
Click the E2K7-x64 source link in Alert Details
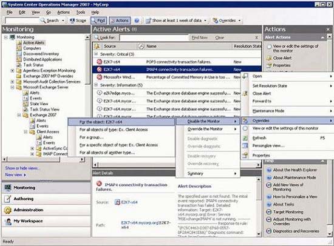129,202
